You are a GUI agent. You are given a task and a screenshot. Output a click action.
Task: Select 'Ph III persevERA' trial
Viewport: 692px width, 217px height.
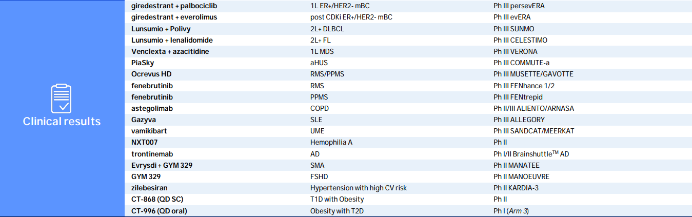pos(519,6)
